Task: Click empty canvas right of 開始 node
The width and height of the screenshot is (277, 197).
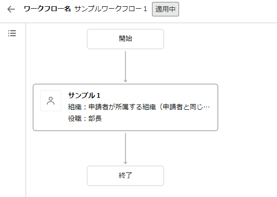Action: click(219, 39)
